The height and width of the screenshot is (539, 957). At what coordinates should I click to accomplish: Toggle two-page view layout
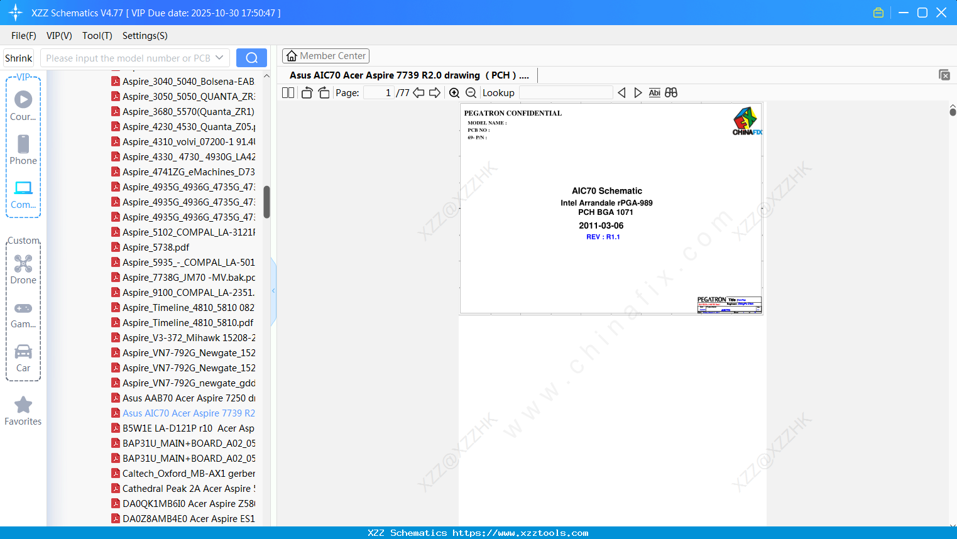(288, 93)
